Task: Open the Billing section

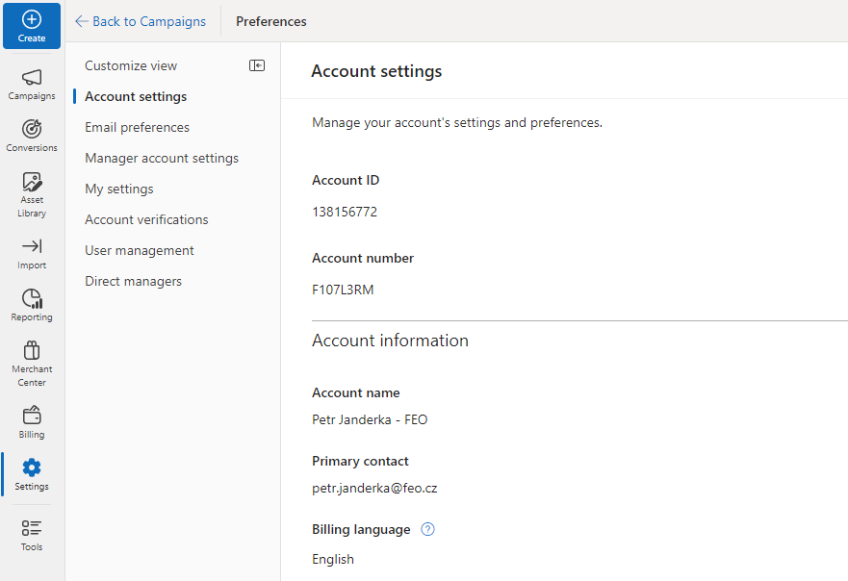Action: pos(32,422)
